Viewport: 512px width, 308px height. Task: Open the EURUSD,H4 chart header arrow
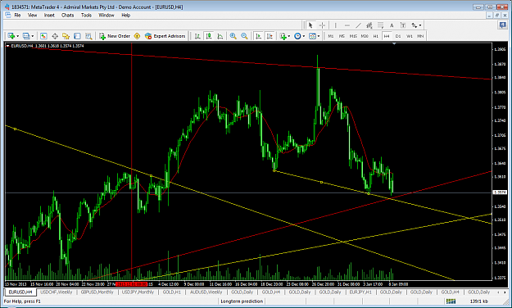click(7, 46)
